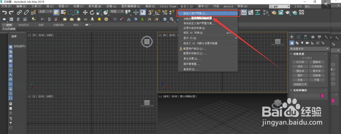Toggle the Angle Snap icon
341x134 pixels.
tap(158, 13)
